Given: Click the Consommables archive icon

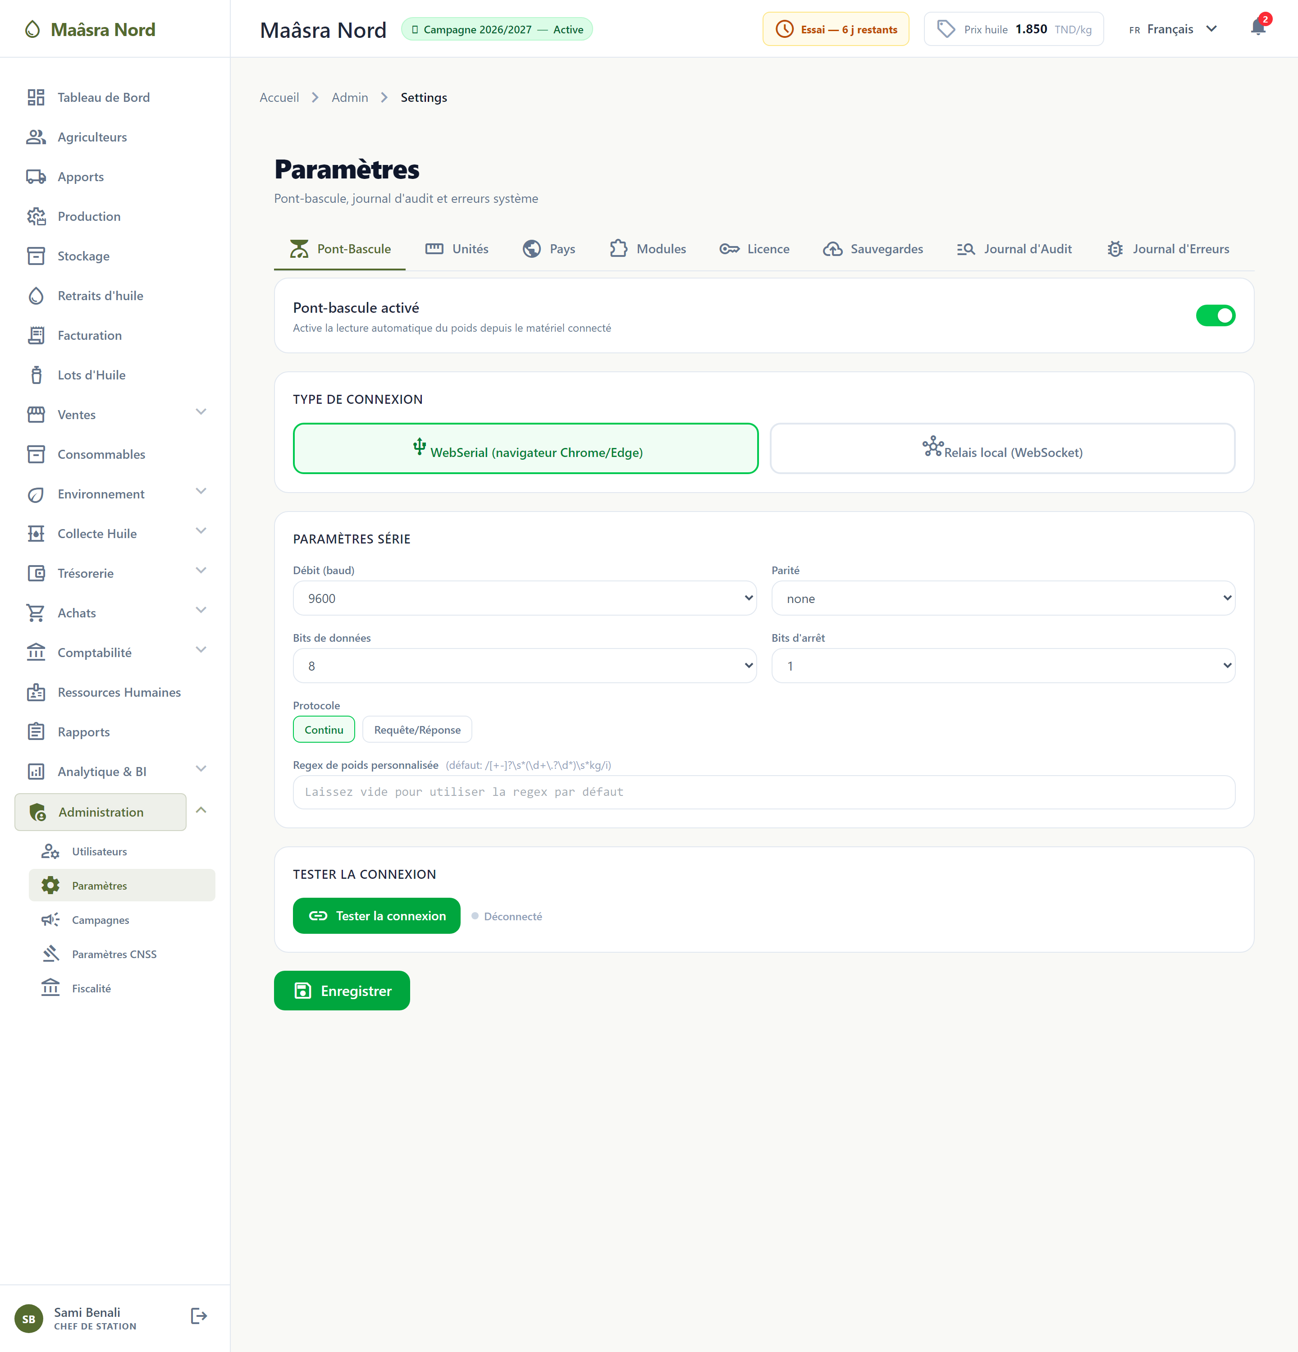Looking at the screenshot, I should click(36, 455).
